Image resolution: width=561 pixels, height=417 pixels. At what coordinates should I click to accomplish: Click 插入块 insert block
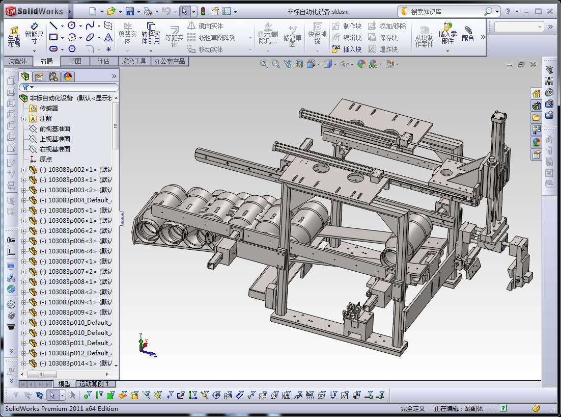click(x=347, y=49)
